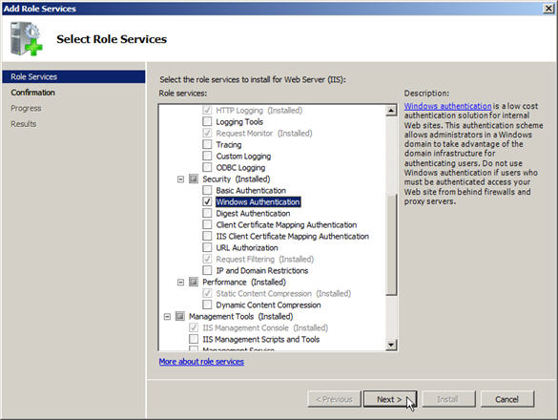The width and height of the screenshot is (558, 420).
Task: Click the Performance tri-state checkbox icon
Action: coord(194,282)
